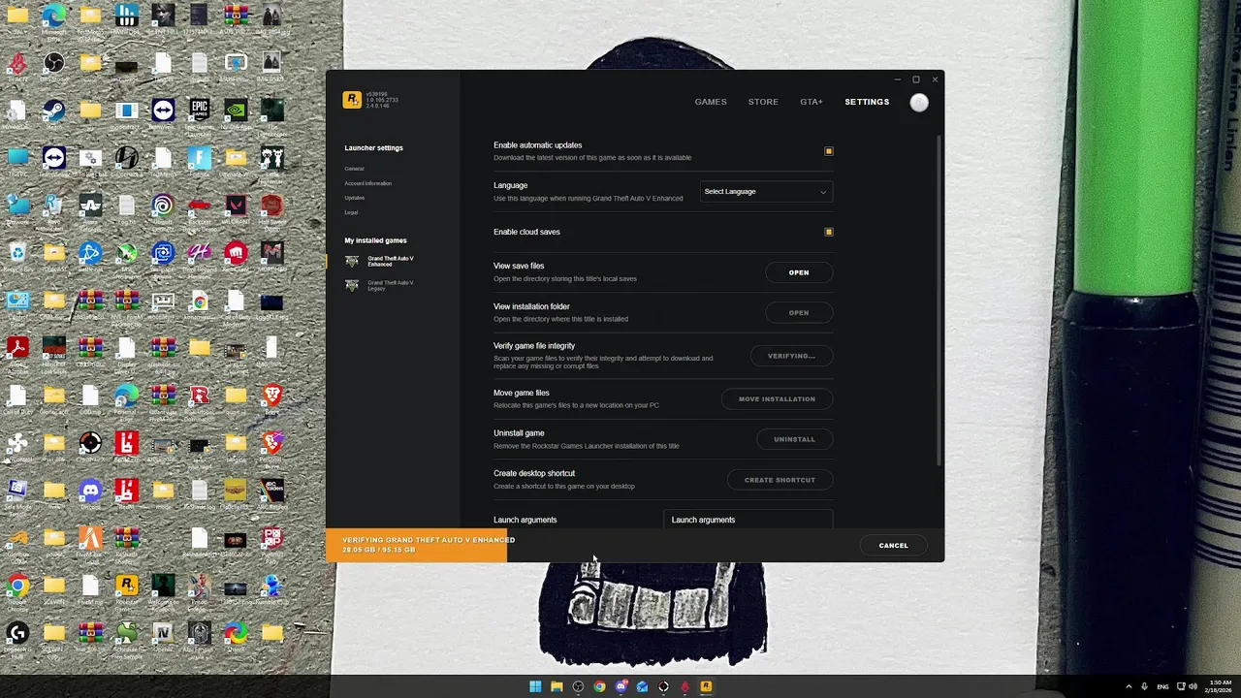Switch to the GTA+ tab
The height and width of the screenshot is (698, 1241).
click(811, 102)
